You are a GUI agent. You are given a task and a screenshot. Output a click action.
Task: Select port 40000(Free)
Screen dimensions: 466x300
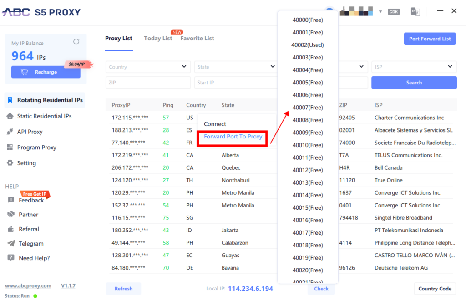coord(308,20)
